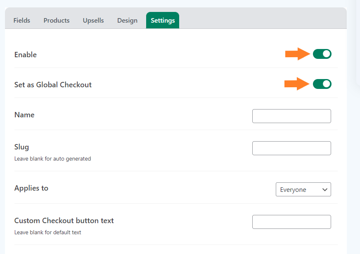Image resolution: width=360 pixels, height=254 pixels.
Task: Click the Leave blank for auto generated hint
Action: (52, 159)
